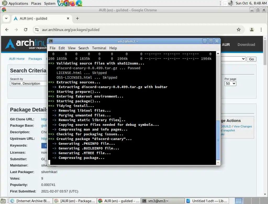The image size is (268, 204).
Task: Select the AUR (en) - guilded tab
Action: coord(42,18)
